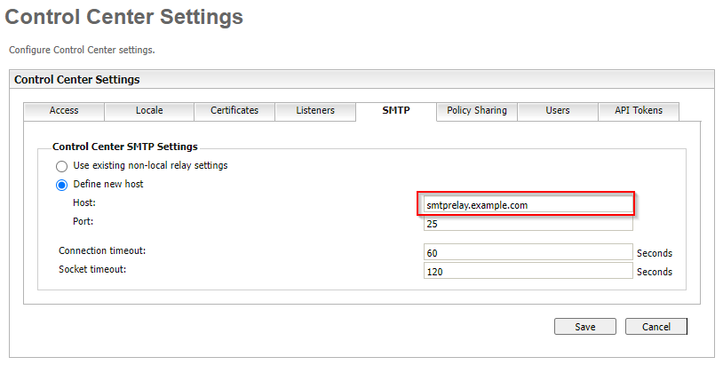The height and width of the screenshot is (365, 723).
Task: Focus the Port number field
Action: (x=528, y=223)
